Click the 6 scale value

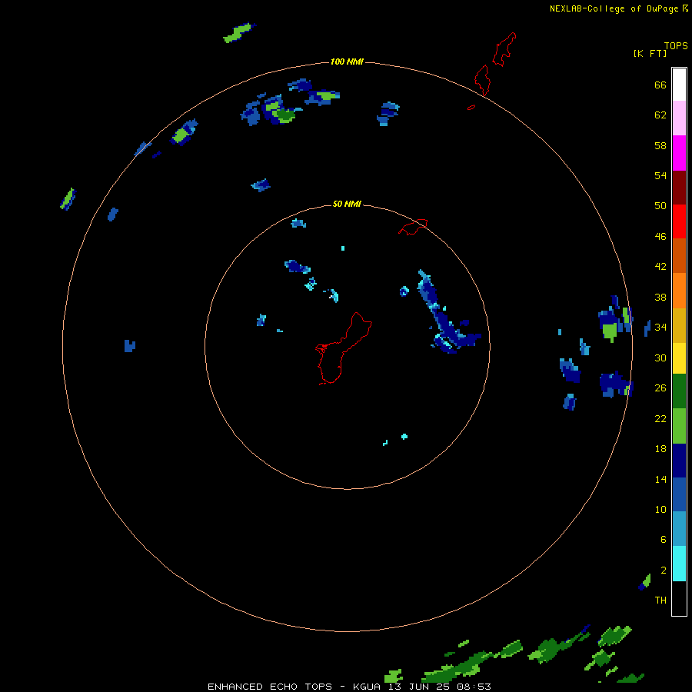[x=663, y=540]
